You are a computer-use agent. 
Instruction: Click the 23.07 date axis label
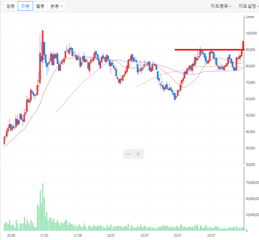[211, 235]
